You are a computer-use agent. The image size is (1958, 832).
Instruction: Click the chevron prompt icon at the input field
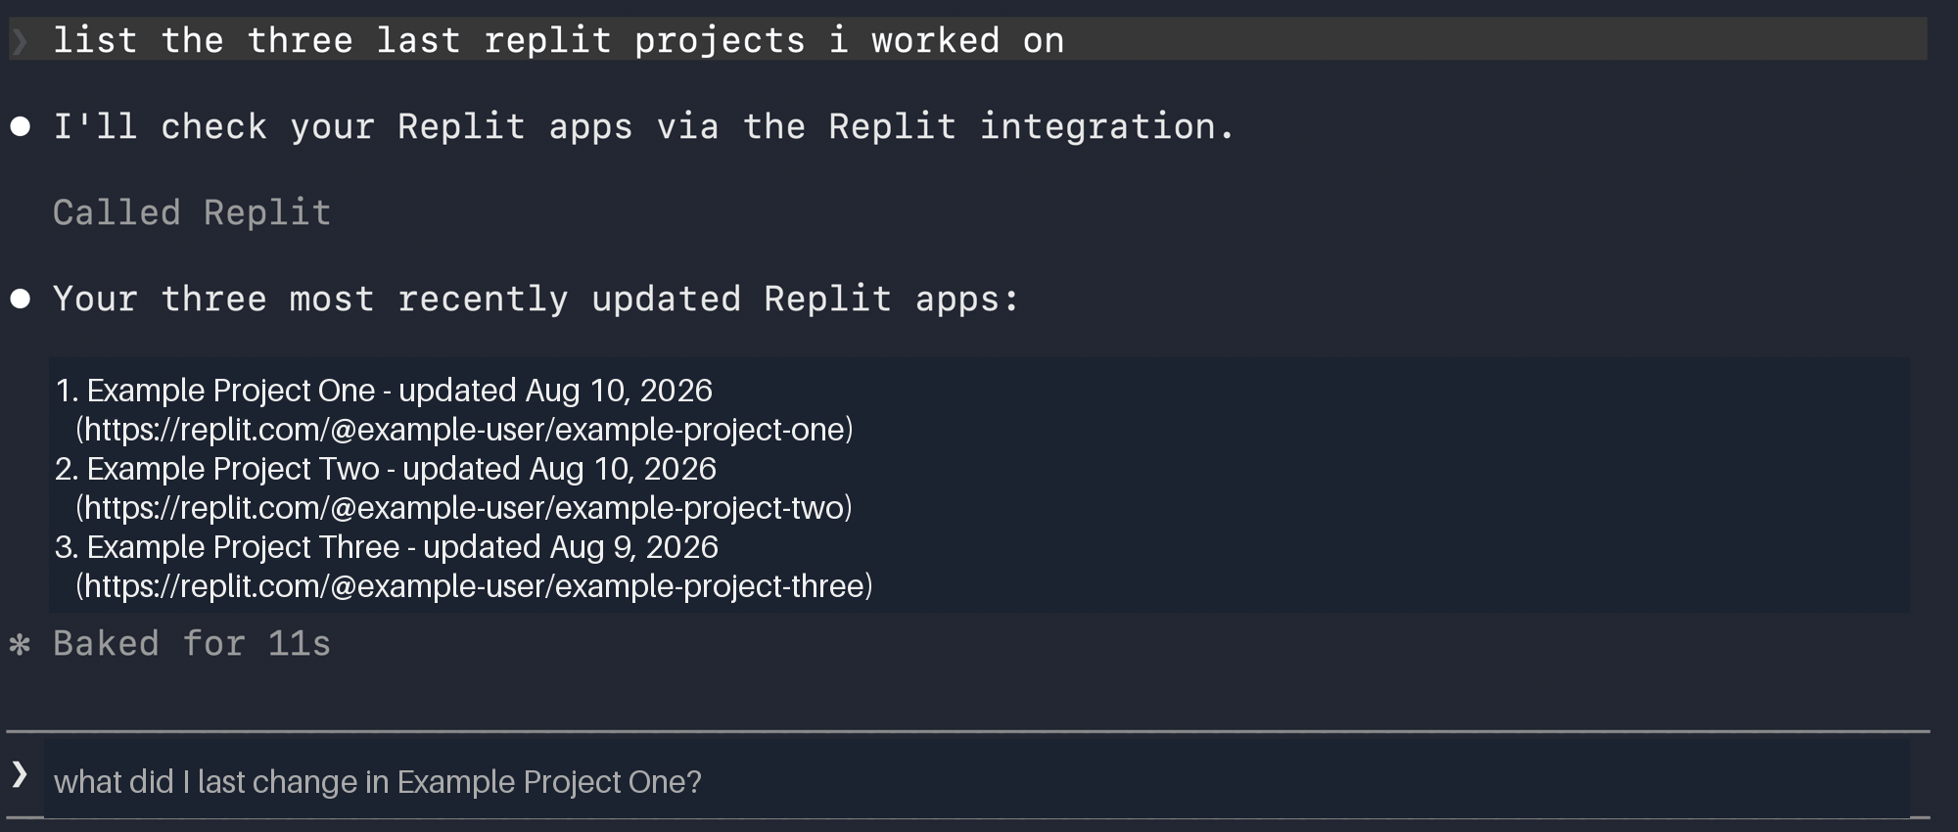pos(19,775)
